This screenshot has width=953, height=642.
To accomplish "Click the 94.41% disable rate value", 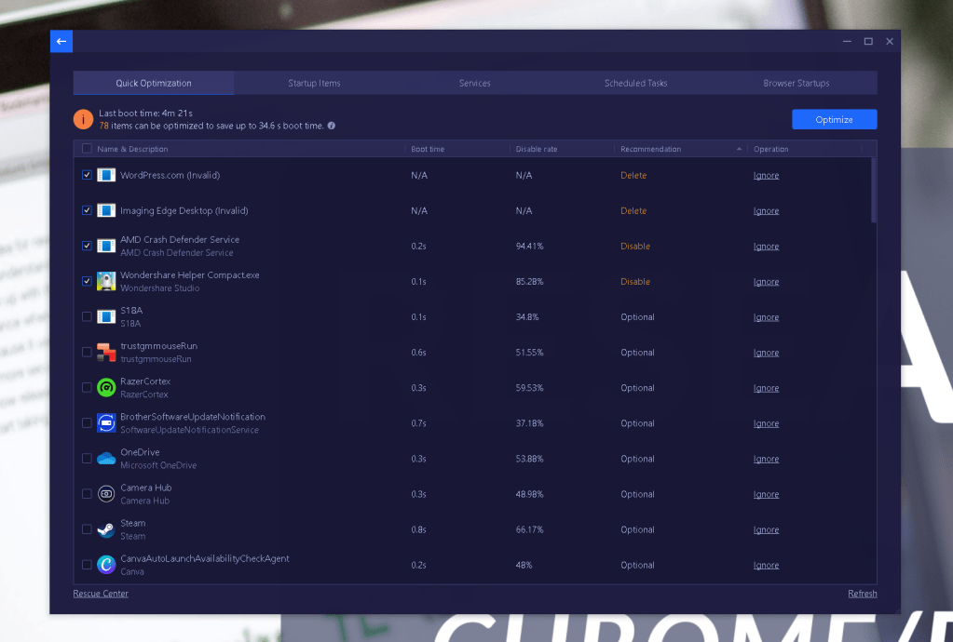I will (529, 247).
